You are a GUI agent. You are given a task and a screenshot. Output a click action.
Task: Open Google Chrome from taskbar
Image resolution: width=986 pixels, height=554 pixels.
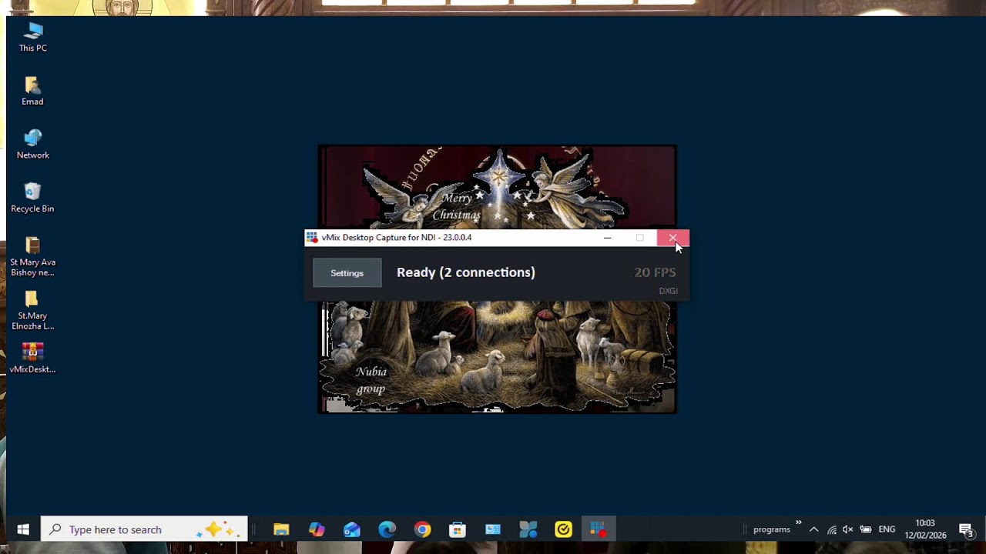tap(422, 529)
